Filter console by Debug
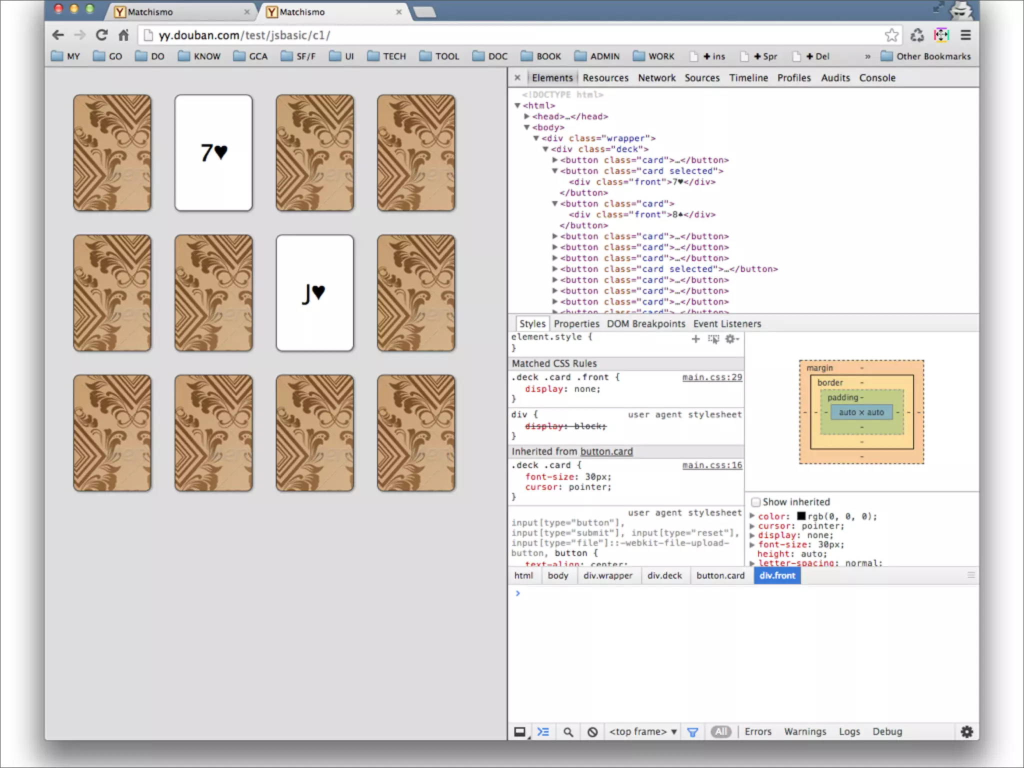Screen dimensions: 1024x768 pyautogui.click(x=887, y=732)
